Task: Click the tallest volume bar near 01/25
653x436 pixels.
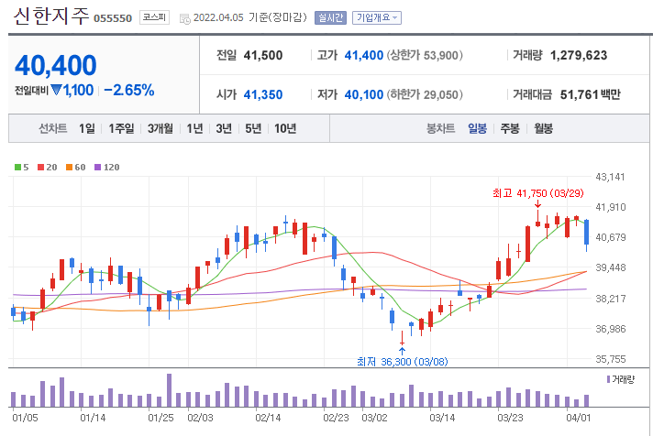Action: click(x=169, y=390)
